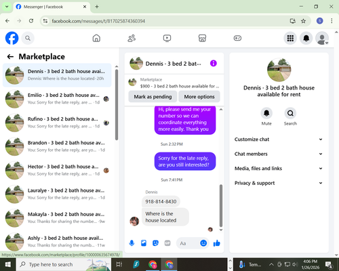Click Mark as pending button
Screen dimensions: 339x271
pos(153,97)
